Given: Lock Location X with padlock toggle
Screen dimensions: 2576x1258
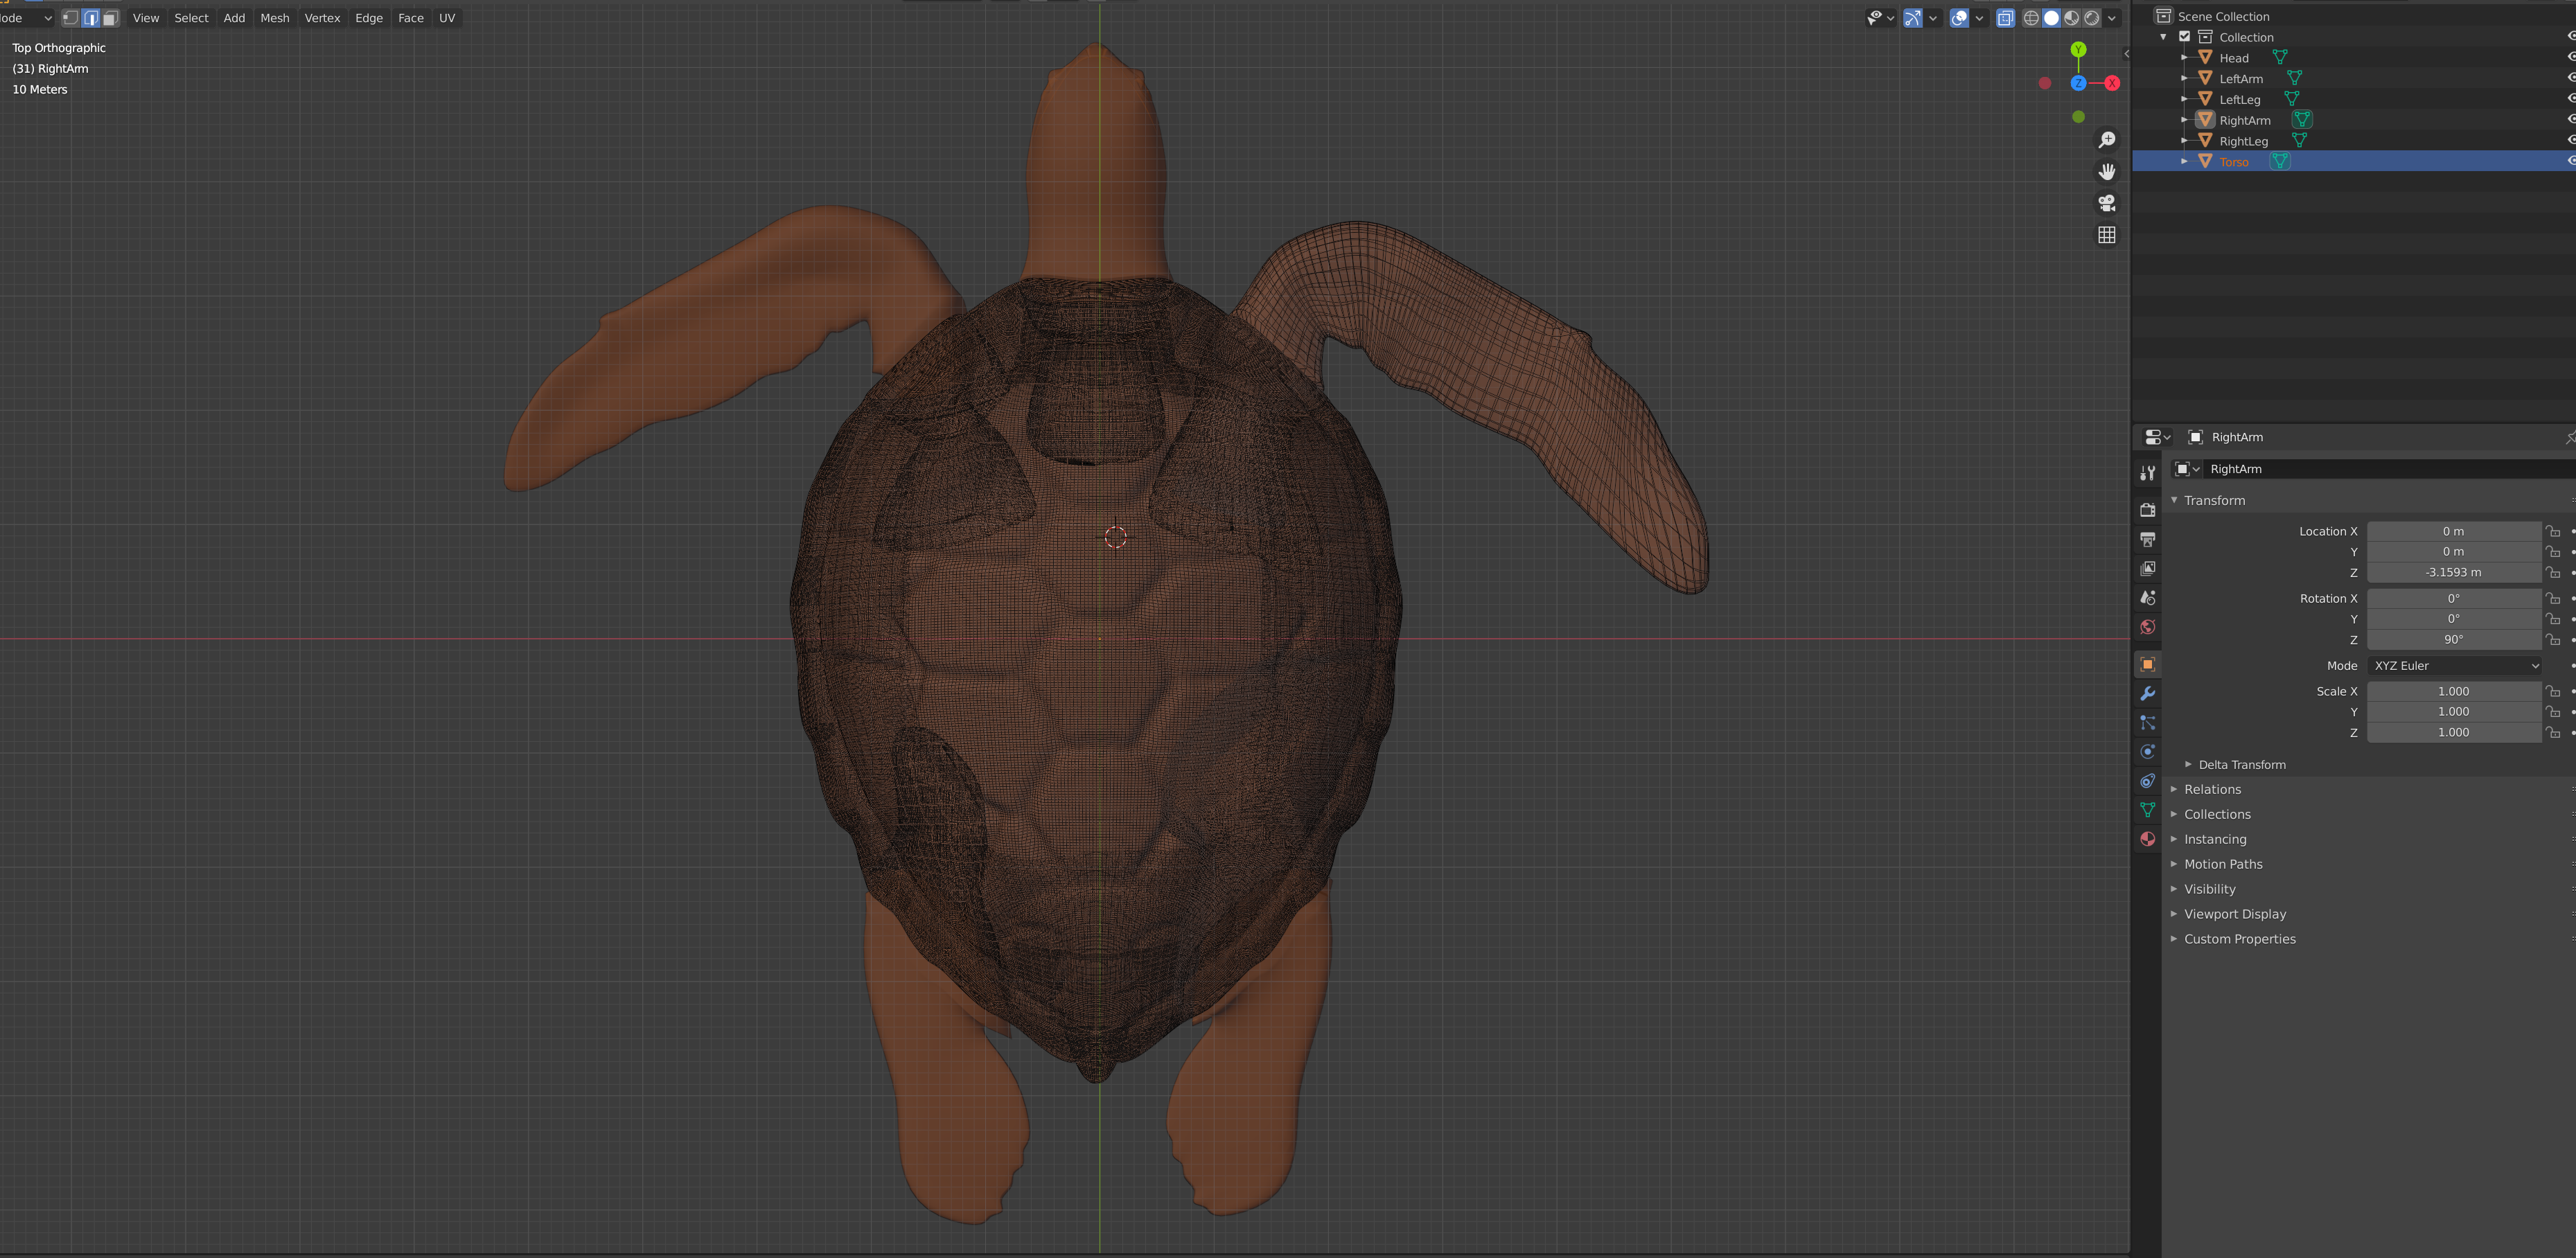Looking at the screenshot, I should tap(2553, 531).
